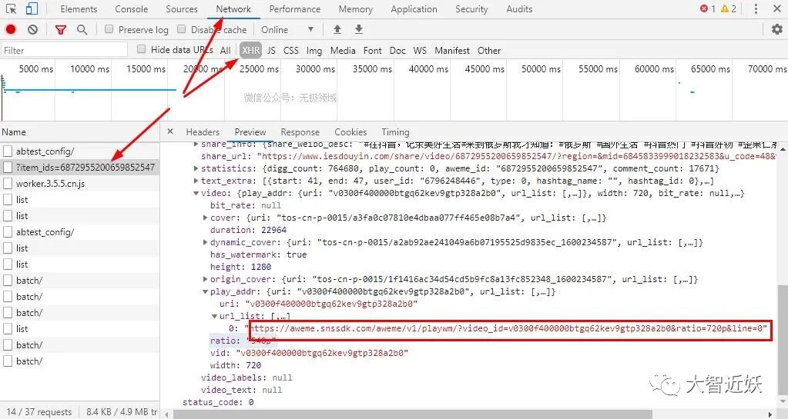Image resolution: width=788 pixels, height=419 pixels.
Task: Filter requests by Img type
Action: click(314, 50)
